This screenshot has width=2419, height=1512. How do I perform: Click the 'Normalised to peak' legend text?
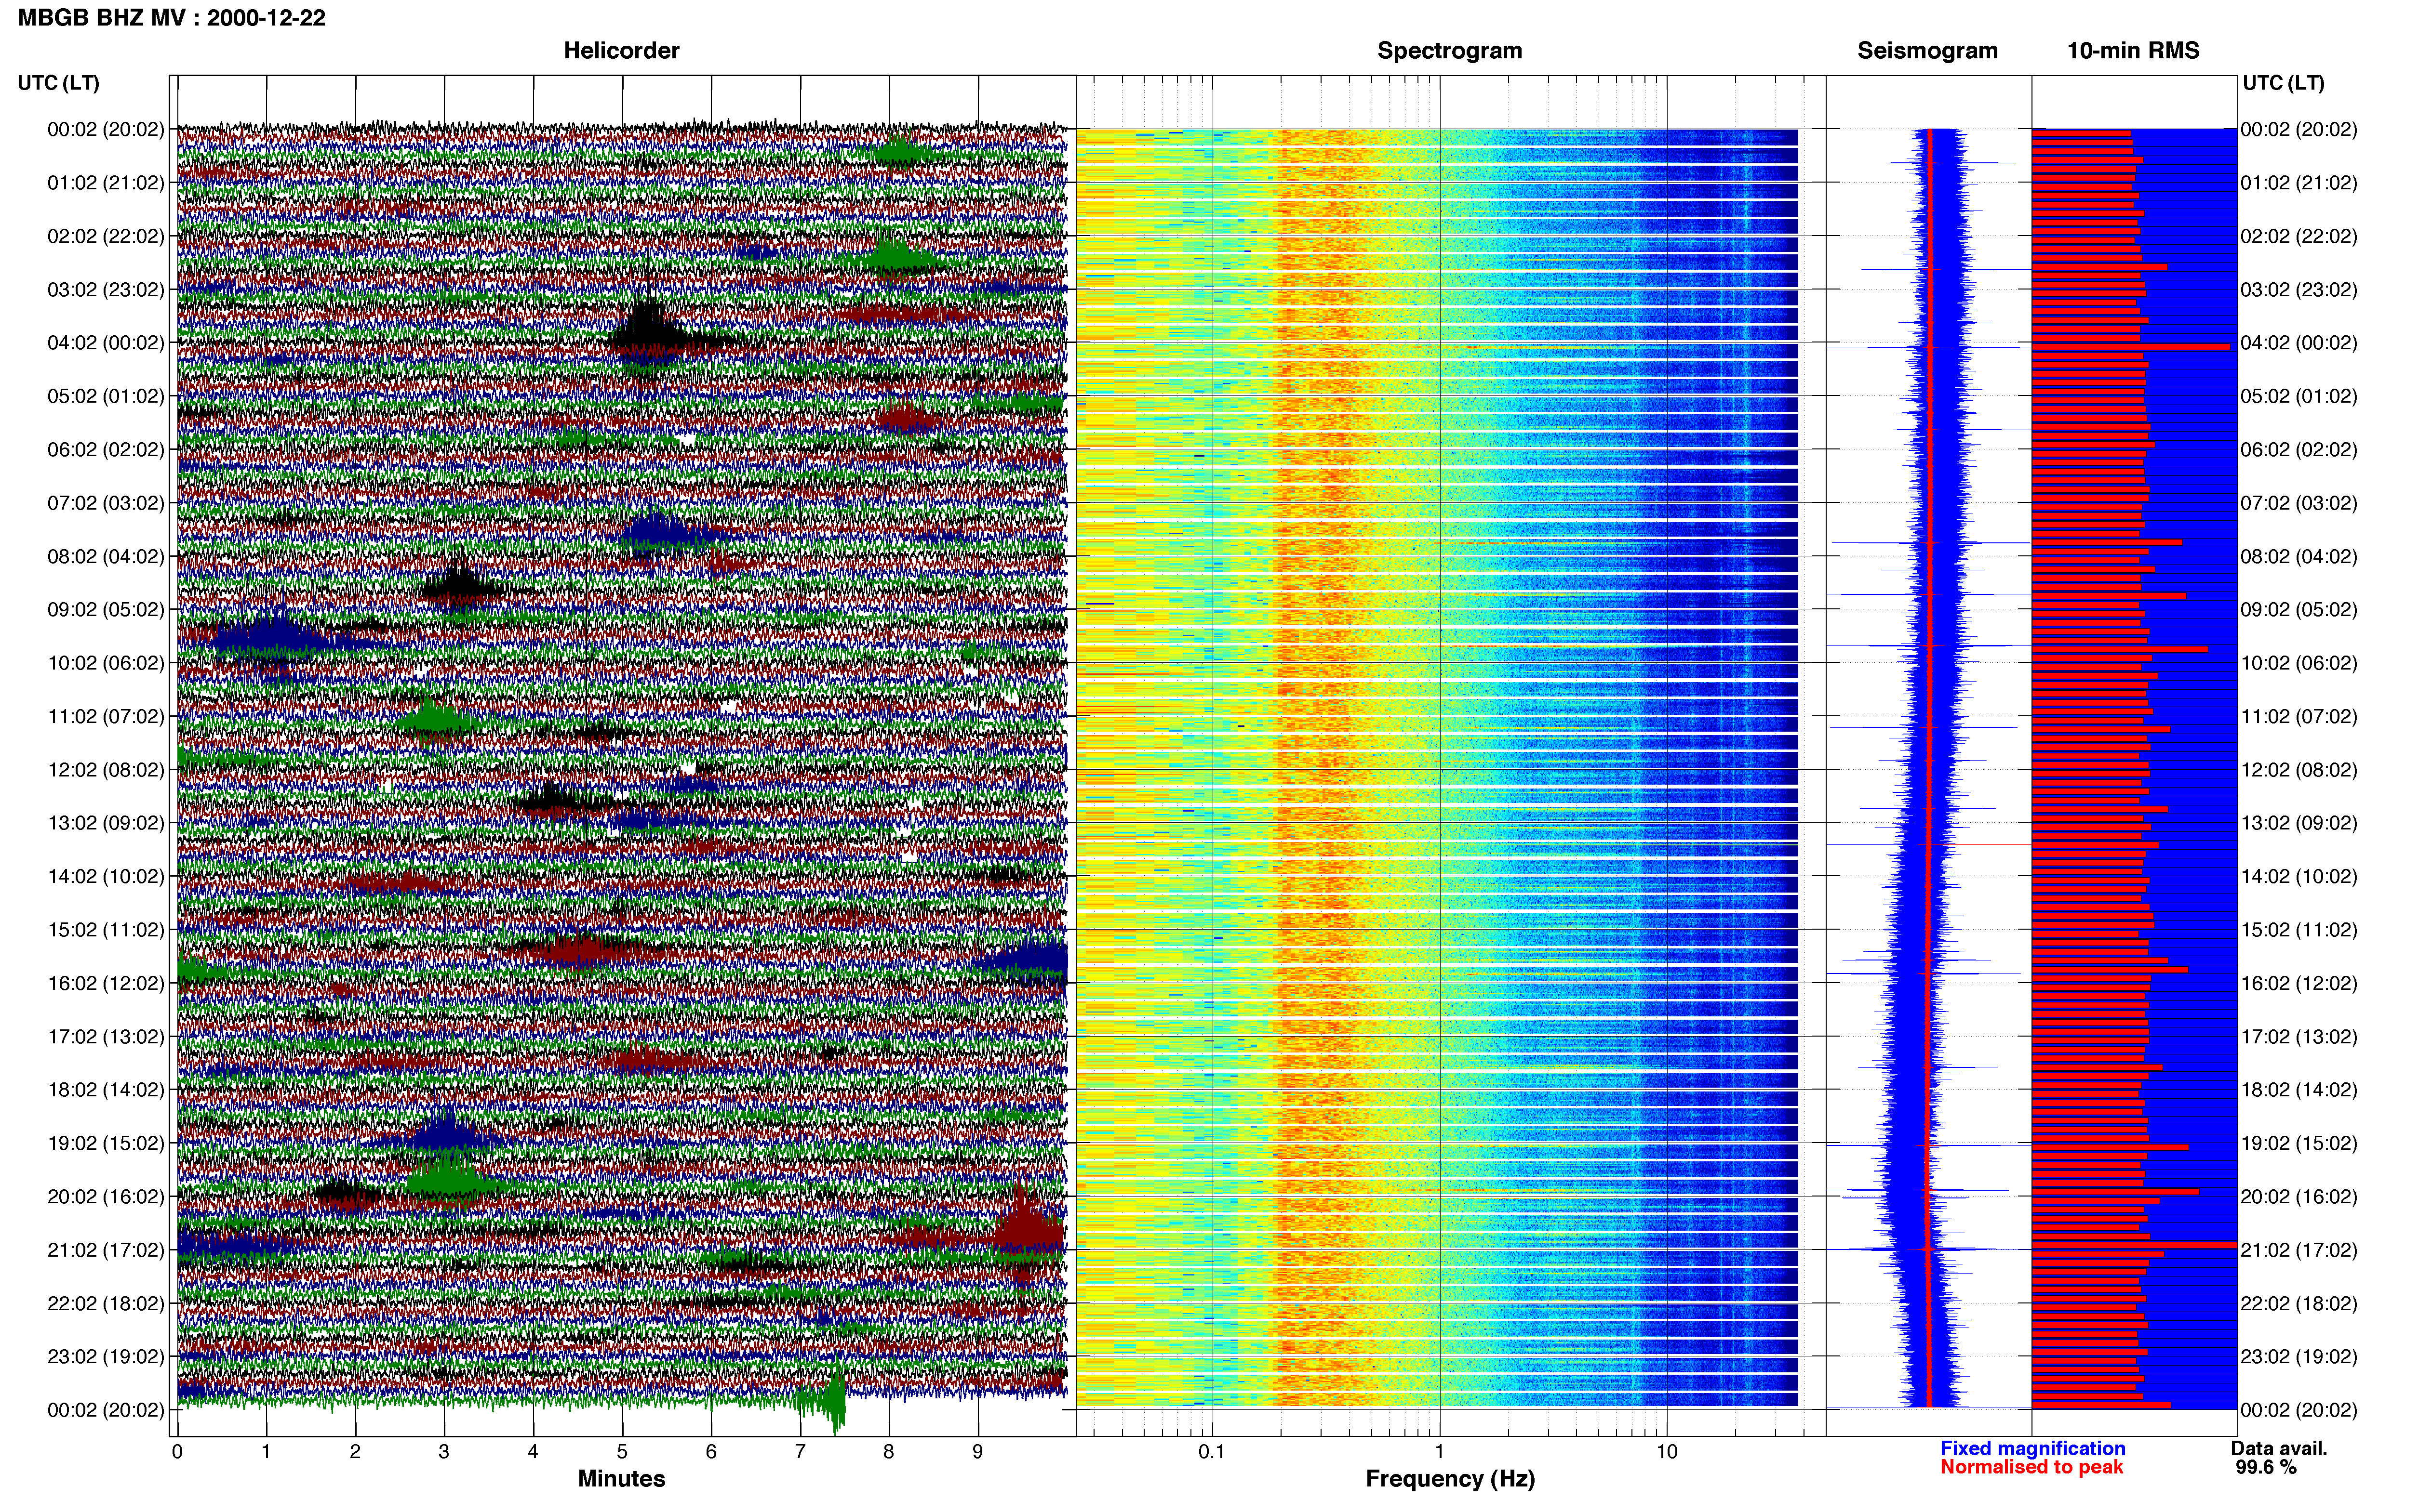2032,1467
